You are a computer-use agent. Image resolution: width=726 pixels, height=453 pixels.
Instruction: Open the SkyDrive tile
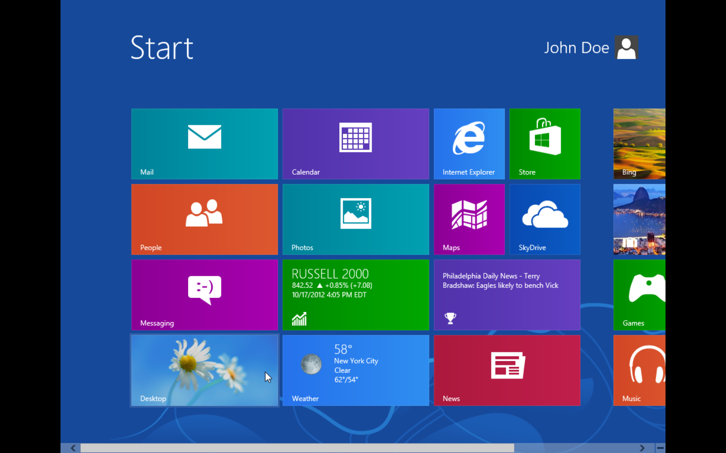pos(545,219)
